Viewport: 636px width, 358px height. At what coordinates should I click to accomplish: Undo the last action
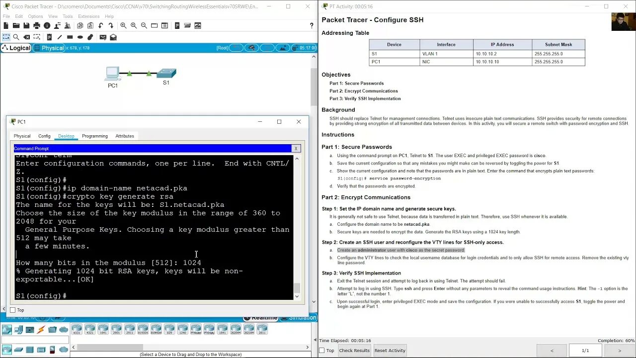pos(101,25)
